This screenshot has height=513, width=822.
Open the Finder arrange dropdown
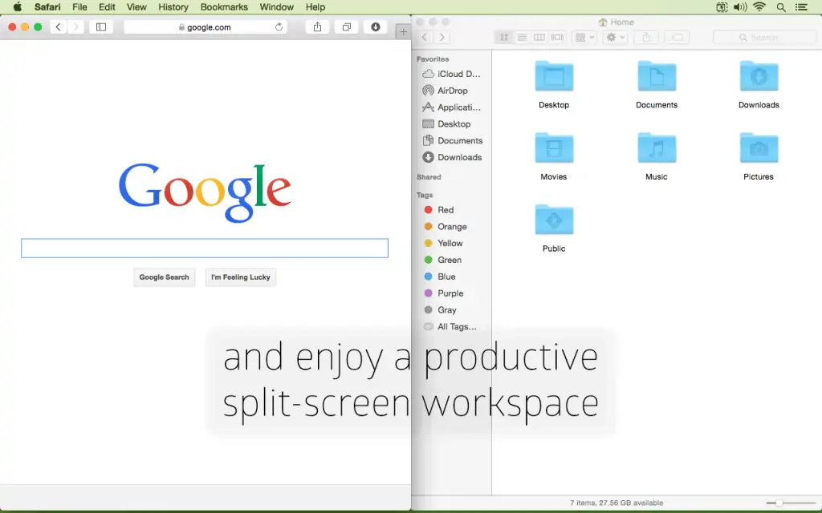tap(584, 37)
